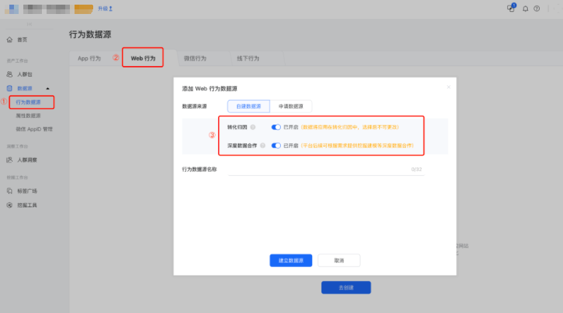Open 行为数据源 in sidebar

pyautogui.click(x=28, y=102)
